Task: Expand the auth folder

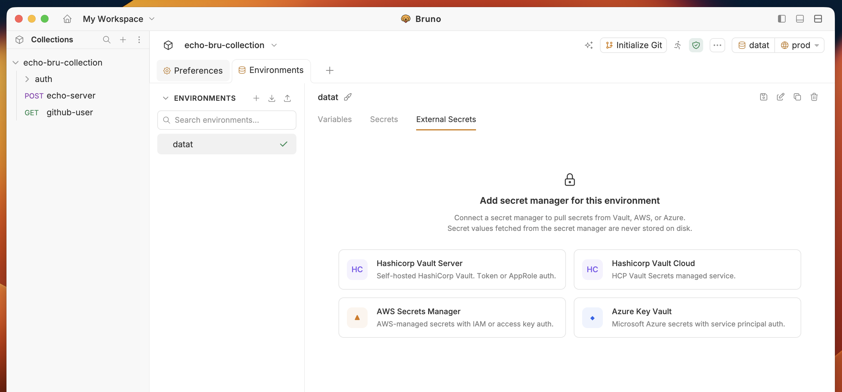Action: coord(27,79)
